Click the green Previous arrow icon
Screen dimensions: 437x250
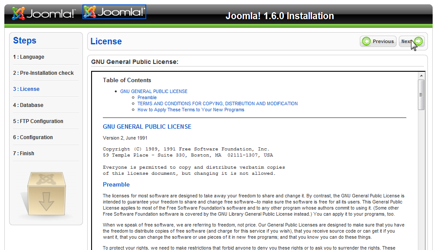pyautogui.click(x=366, y=41)
